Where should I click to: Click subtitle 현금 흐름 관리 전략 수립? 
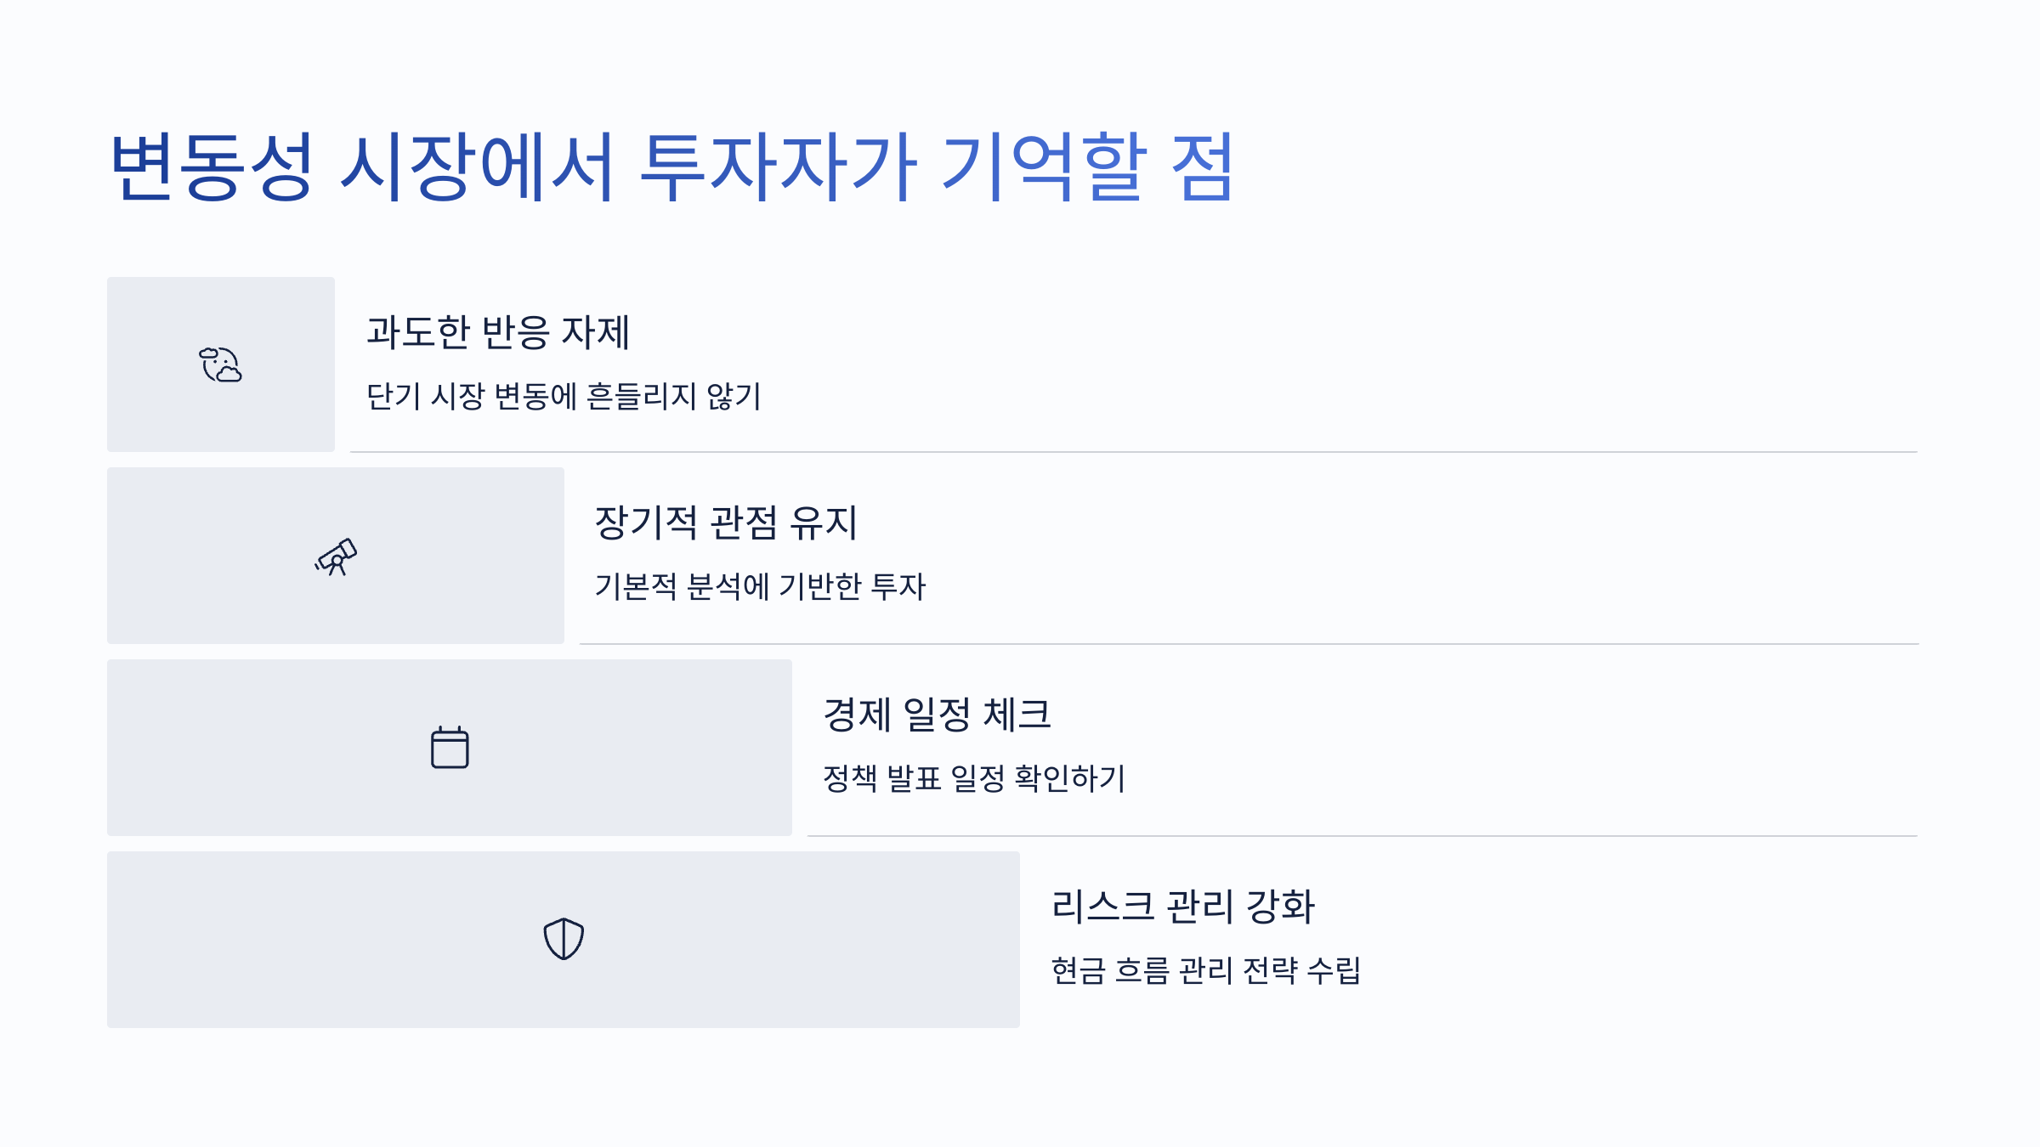click(1206, 970)
